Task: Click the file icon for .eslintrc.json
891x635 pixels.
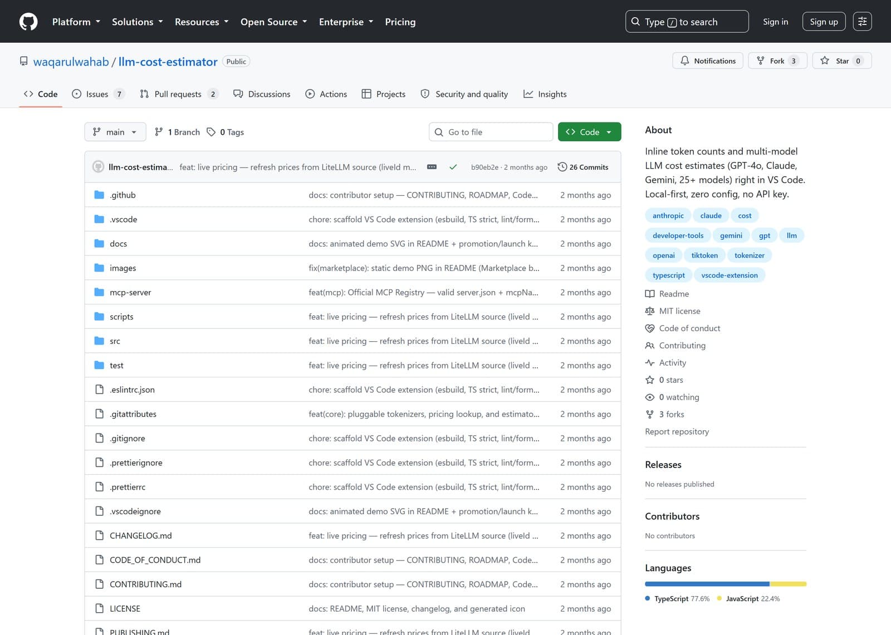Action: [x=99, y=390]
